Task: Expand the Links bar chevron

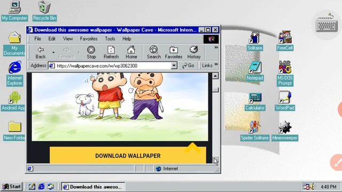Action: coord(216,64)
